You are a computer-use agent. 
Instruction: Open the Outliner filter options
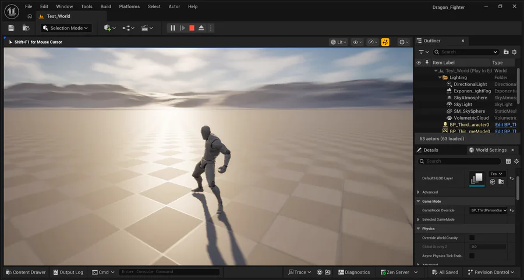pos(424,52)
